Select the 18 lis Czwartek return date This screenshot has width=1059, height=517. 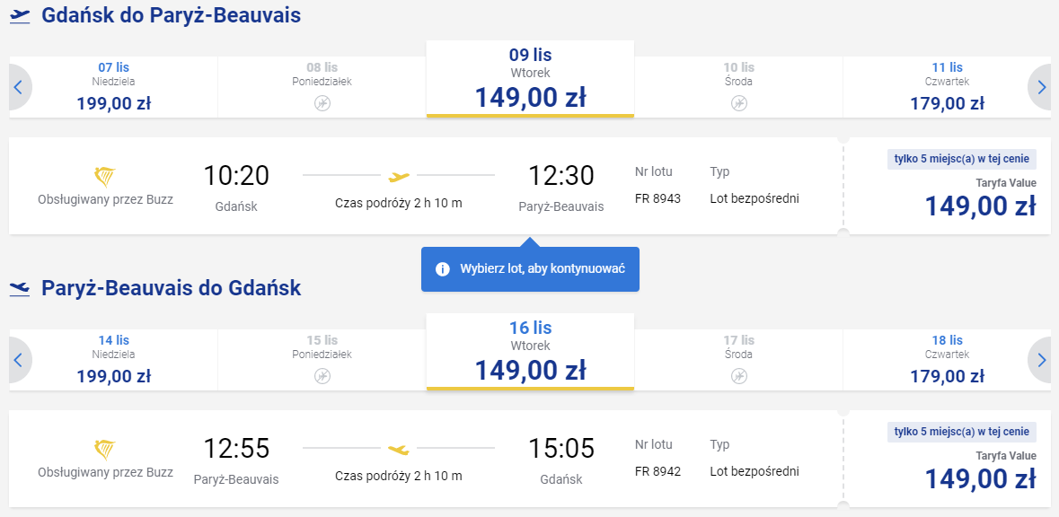click(x=946, y=360)
